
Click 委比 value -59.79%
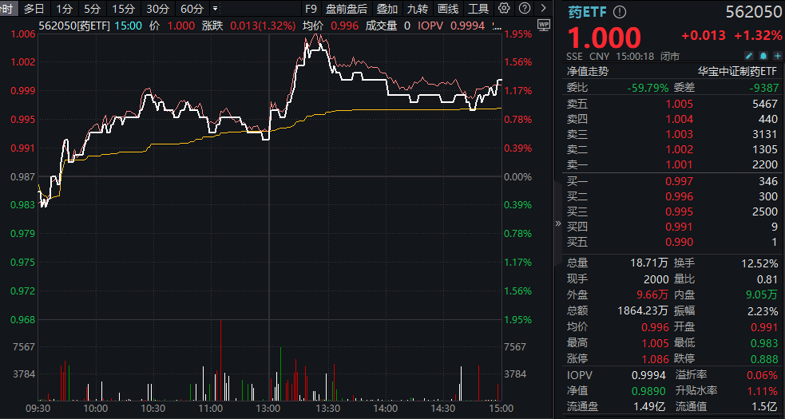[648, 88]
